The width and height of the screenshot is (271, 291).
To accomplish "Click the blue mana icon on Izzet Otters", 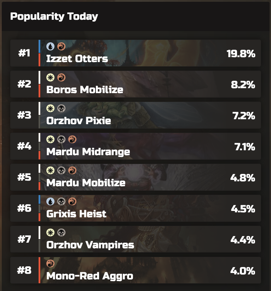I will click(x=50, y=47).
